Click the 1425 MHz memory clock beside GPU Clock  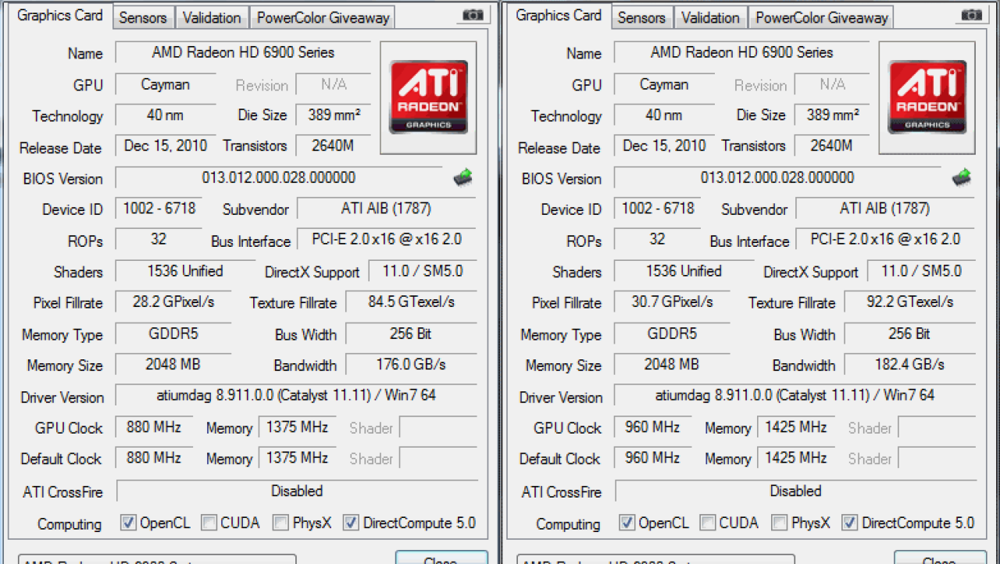click(x=795, y=427)
